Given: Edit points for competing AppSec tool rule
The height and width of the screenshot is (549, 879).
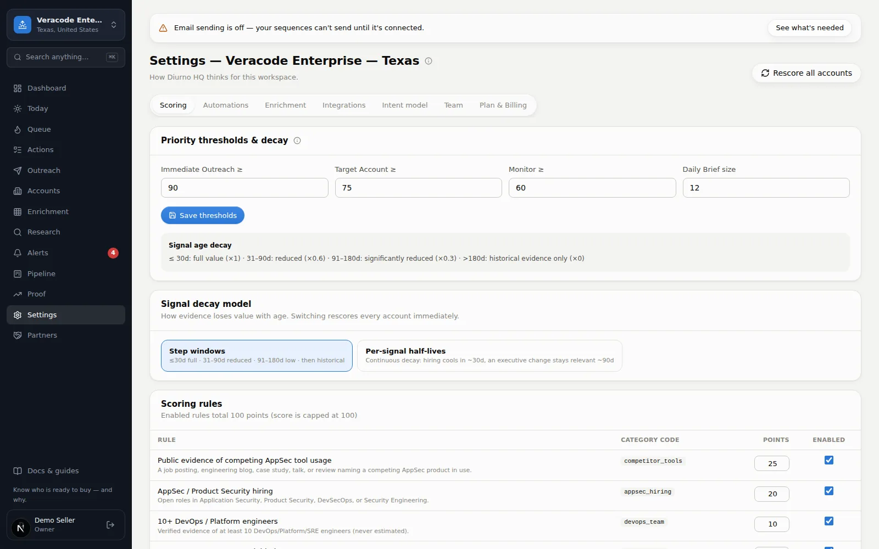Looking at the screenshot, I should tap(772, 463).
